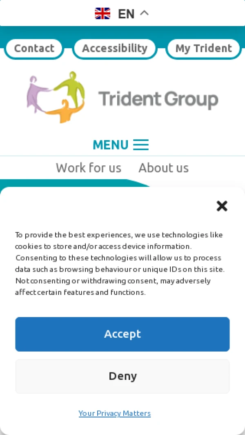Open the About us menu item

click(x=164, y=168)
